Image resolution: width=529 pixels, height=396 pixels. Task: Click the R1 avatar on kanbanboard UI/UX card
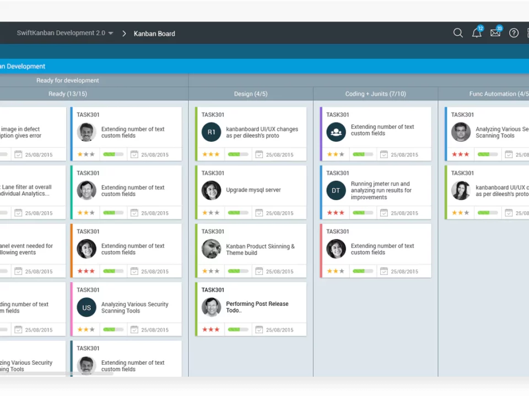[x=211, y=132]
